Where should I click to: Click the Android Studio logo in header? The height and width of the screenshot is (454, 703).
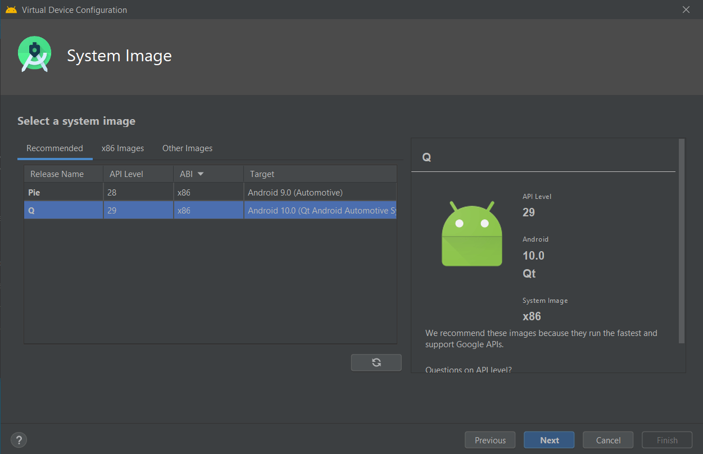pyautogui.click(x=35, y=55)
